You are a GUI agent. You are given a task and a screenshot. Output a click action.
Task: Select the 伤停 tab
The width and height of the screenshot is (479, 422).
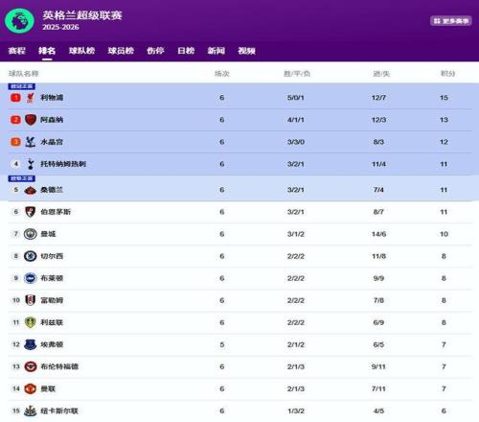point(155,51)
